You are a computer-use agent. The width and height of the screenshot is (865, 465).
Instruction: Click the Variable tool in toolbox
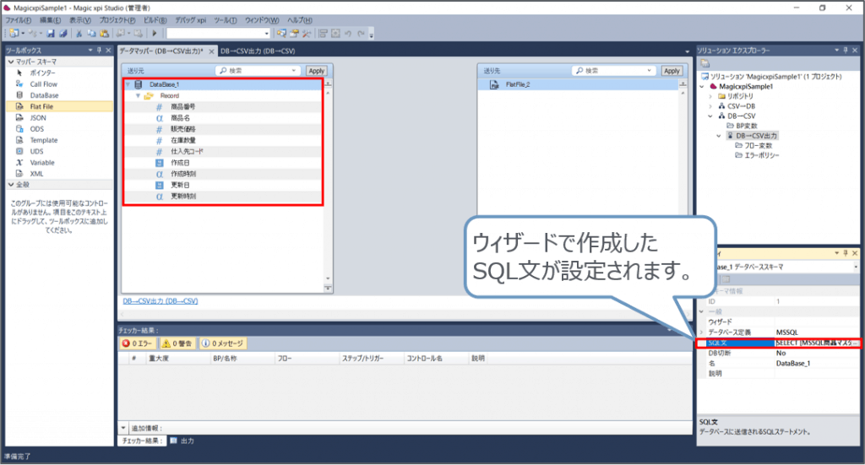pyautogui.click(x=42, y=162)
